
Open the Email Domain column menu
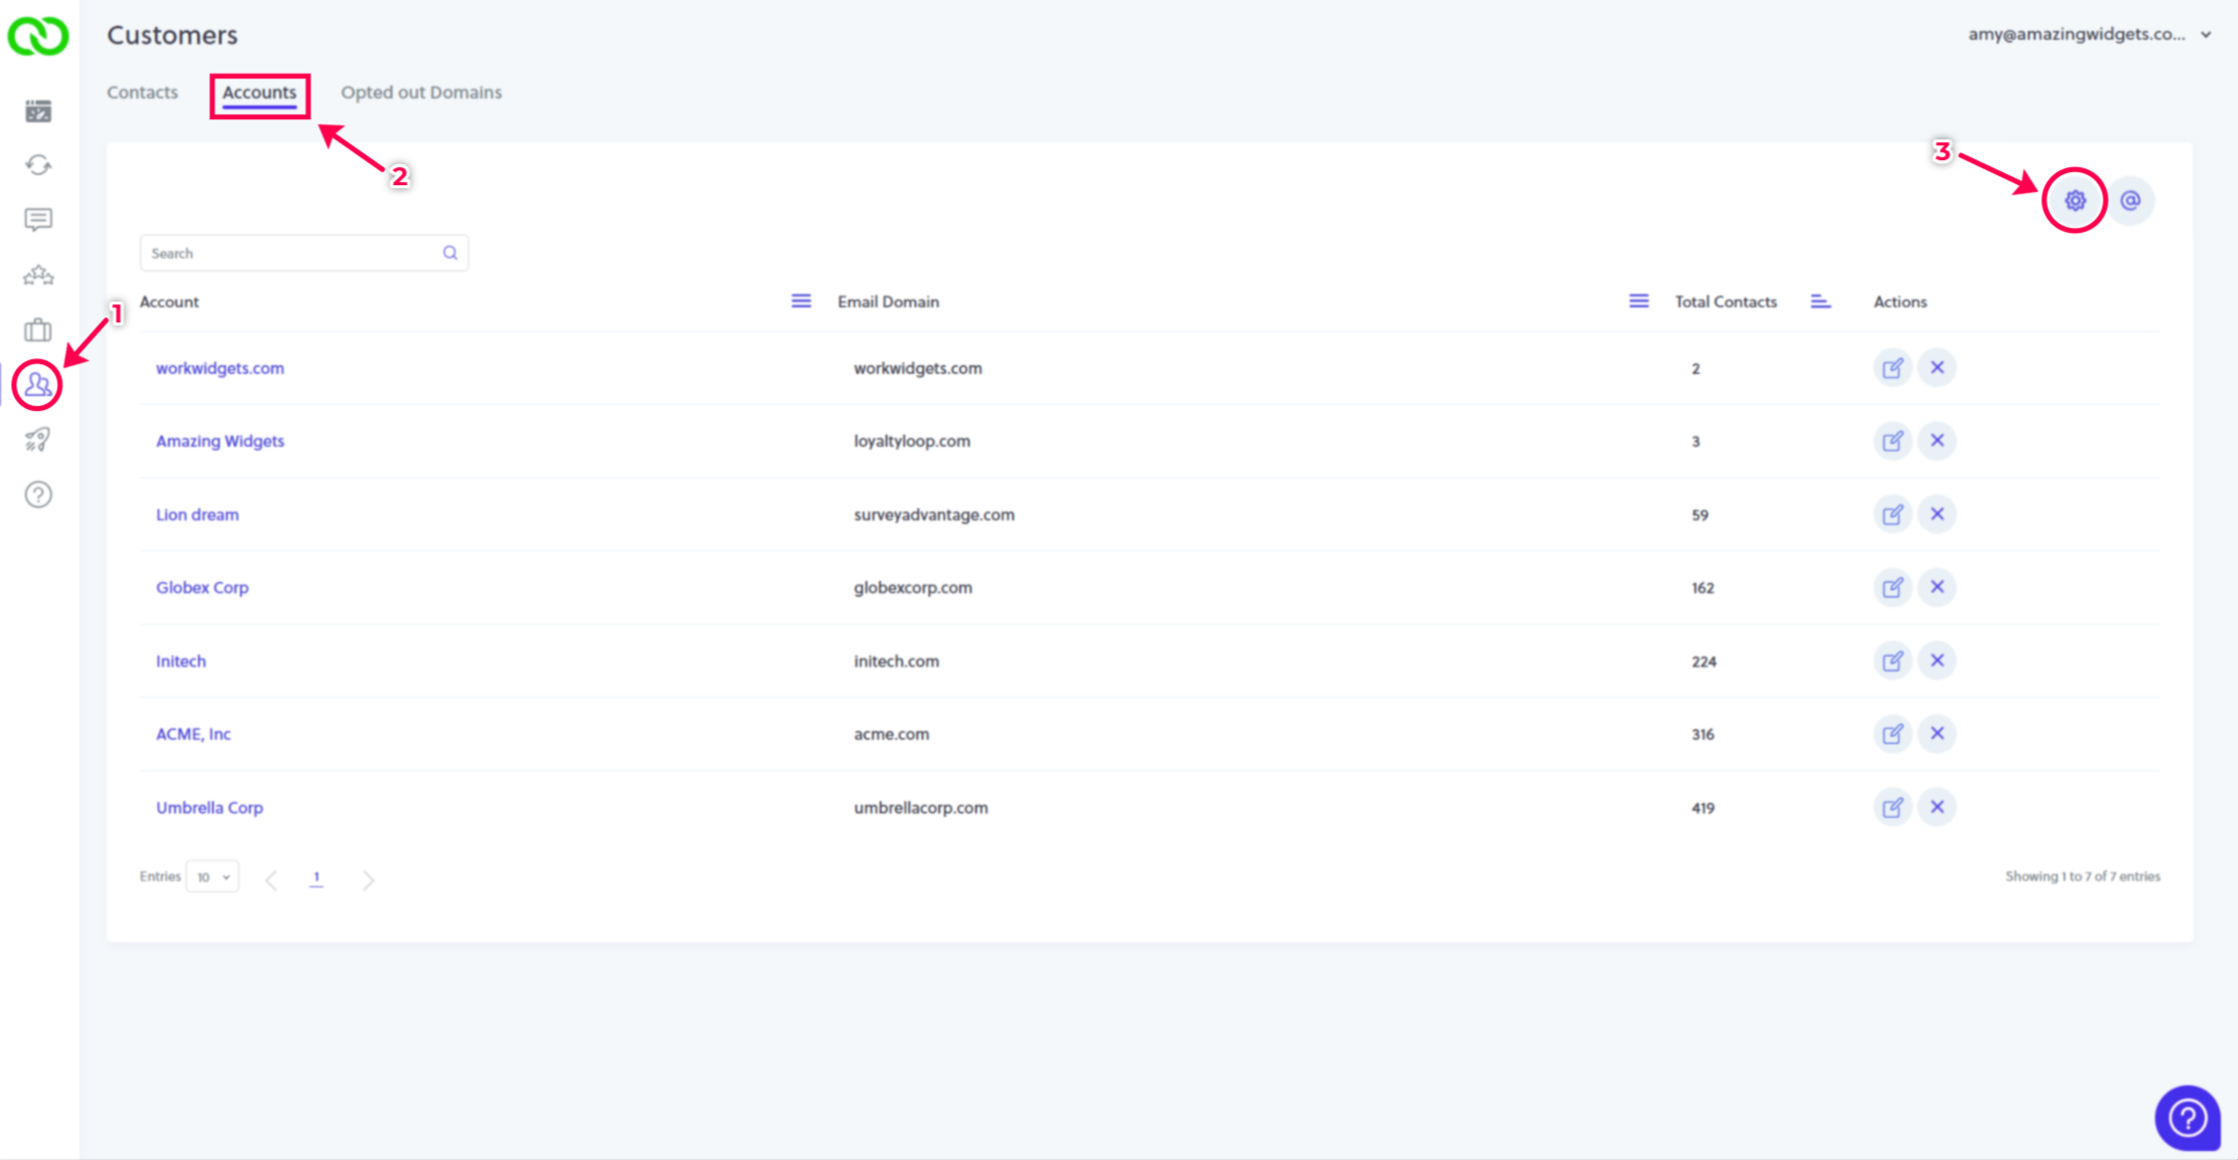1638,301
